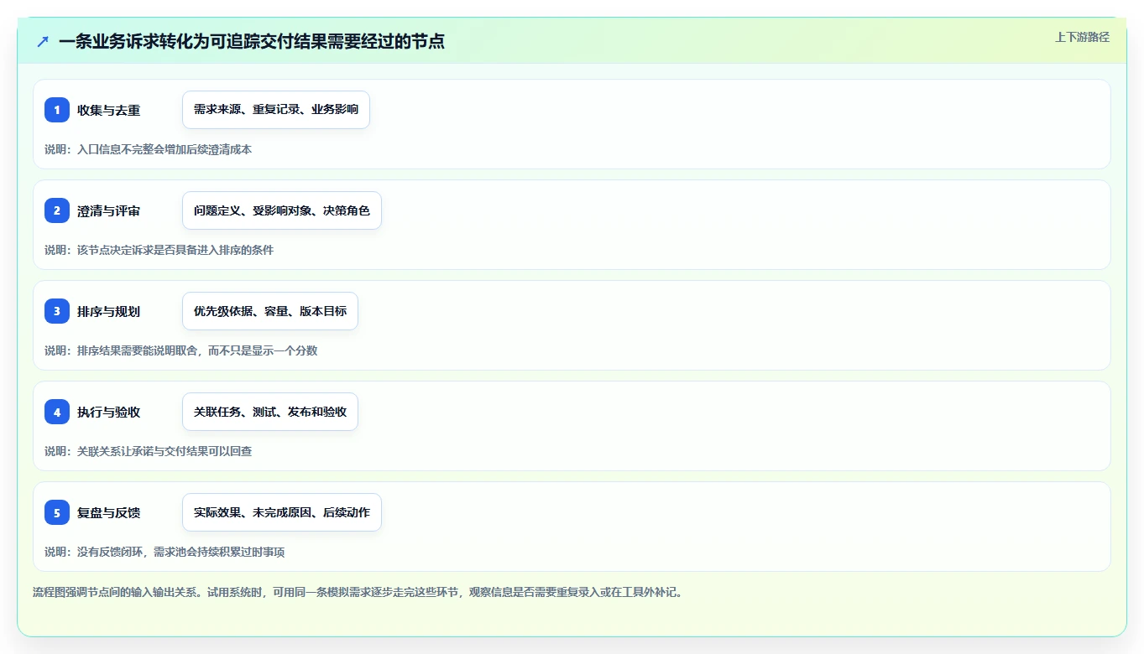Click step number 3 badge
The image size is (1144, 654).
click(x=57, y=311)
